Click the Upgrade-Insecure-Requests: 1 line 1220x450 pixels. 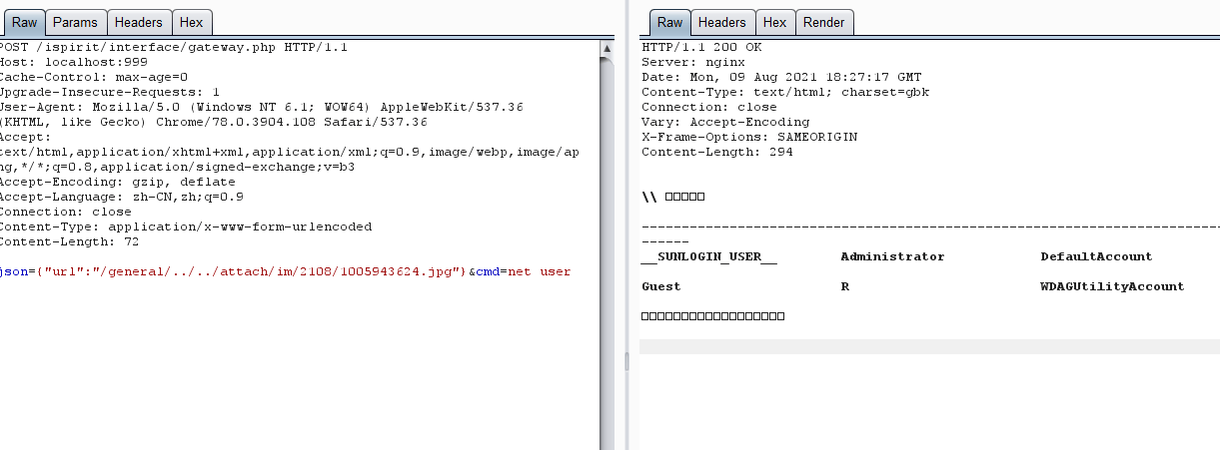pos(110,92)
